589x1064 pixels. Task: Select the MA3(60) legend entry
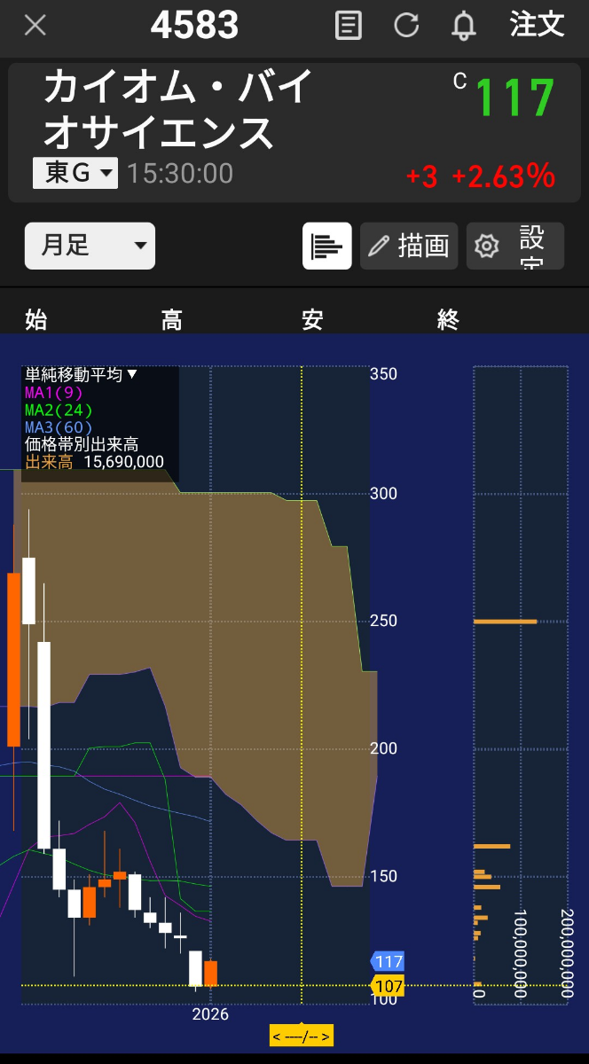[x=59, y=427]
